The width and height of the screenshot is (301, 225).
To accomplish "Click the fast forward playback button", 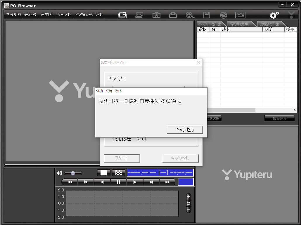I will [x=167, y=182].
